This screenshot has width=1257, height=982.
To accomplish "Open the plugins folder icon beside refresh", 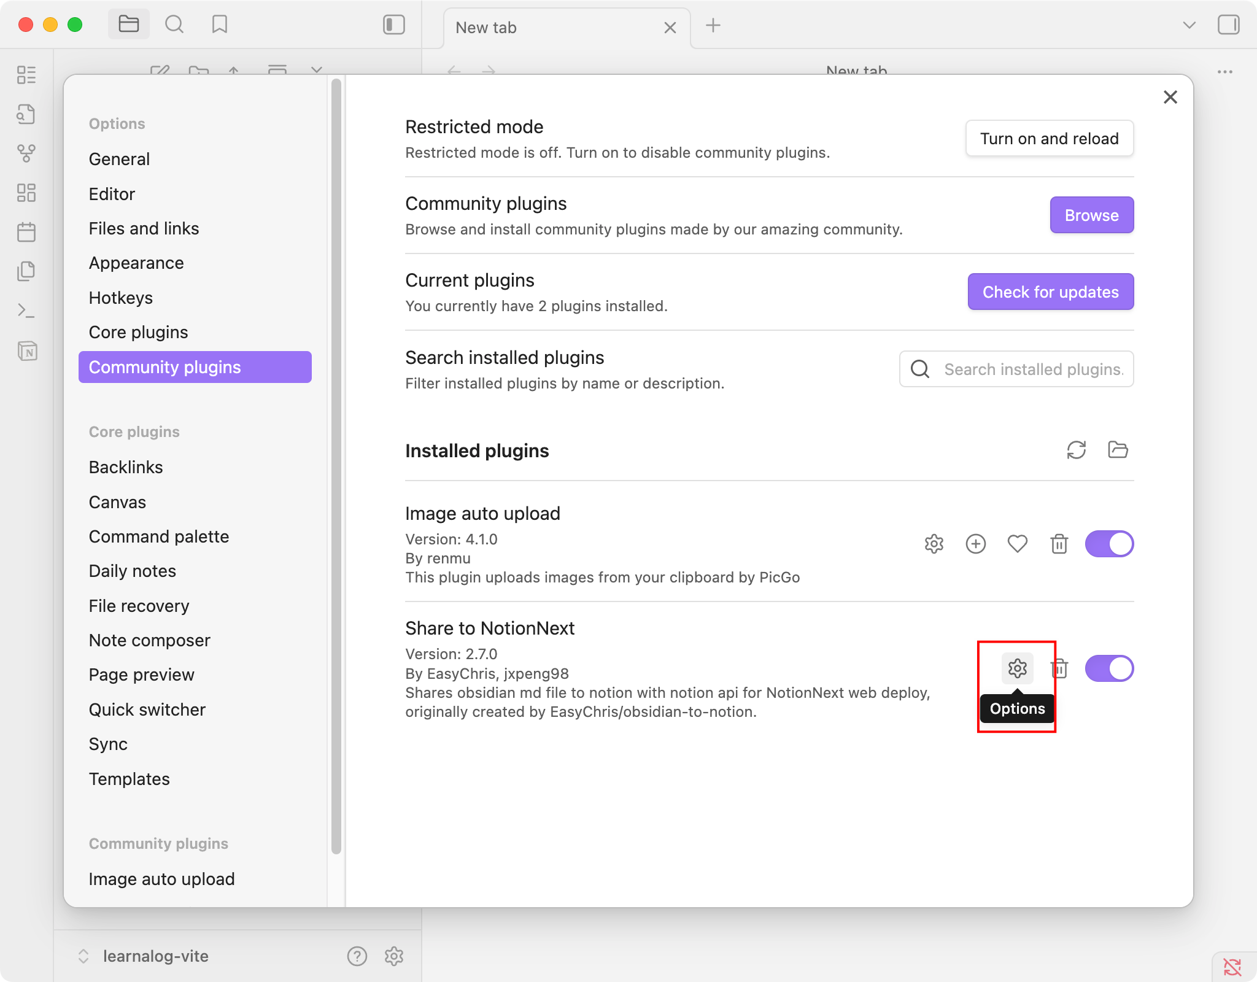I will click(x=1117, y=450).
